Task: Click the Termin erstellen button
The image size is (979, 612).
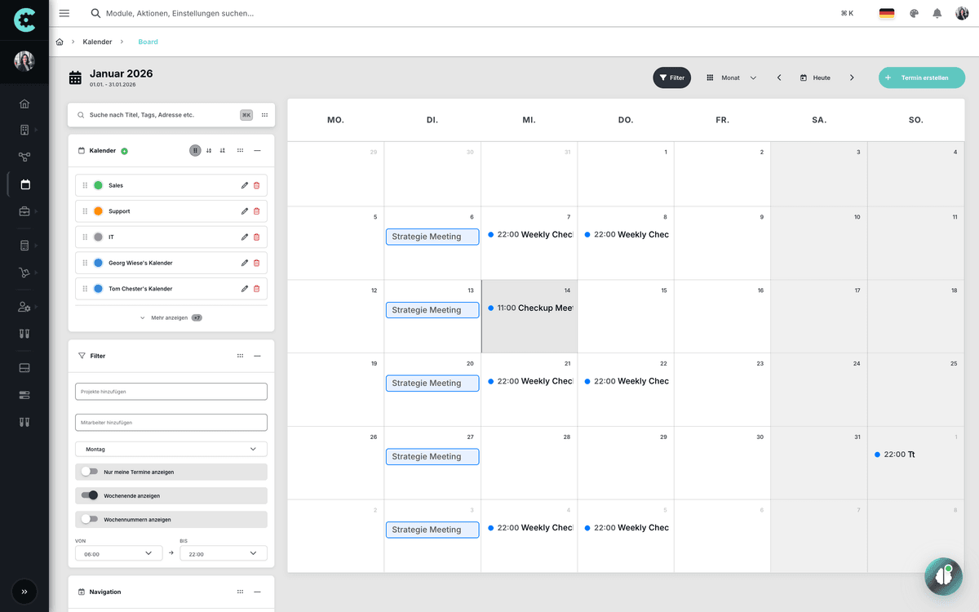Action: 921,78
